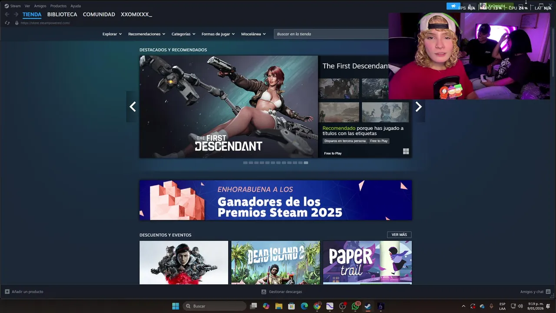Open the XXOMIXXX_ profile tab
Image resolution: width=556 pixels, height=313 pixels.
coord(136,14)
